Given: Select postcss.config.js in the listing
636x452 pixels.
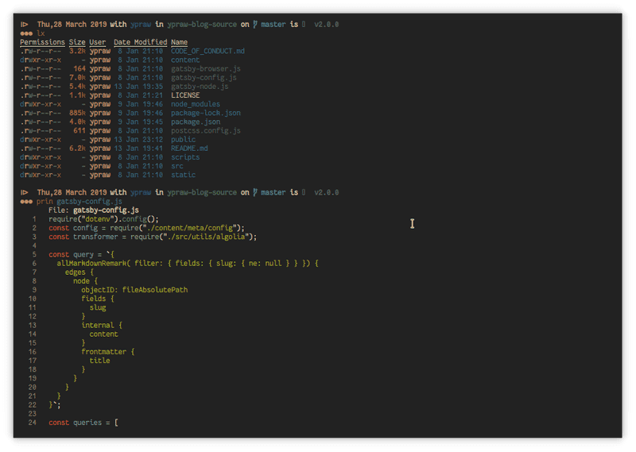Looking at the screenshot, I should pyautogui.click(x=206, y=131).
